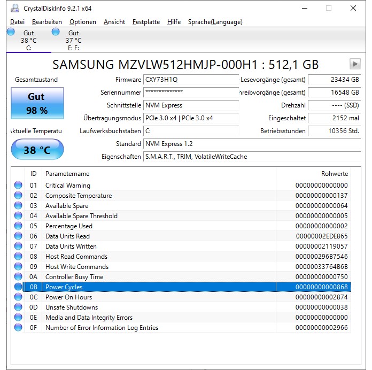
Task: Click the Eigenschaften field with S.M.A.R.T., TRIM
Action: pyautogui.click(x=252, y=157)
